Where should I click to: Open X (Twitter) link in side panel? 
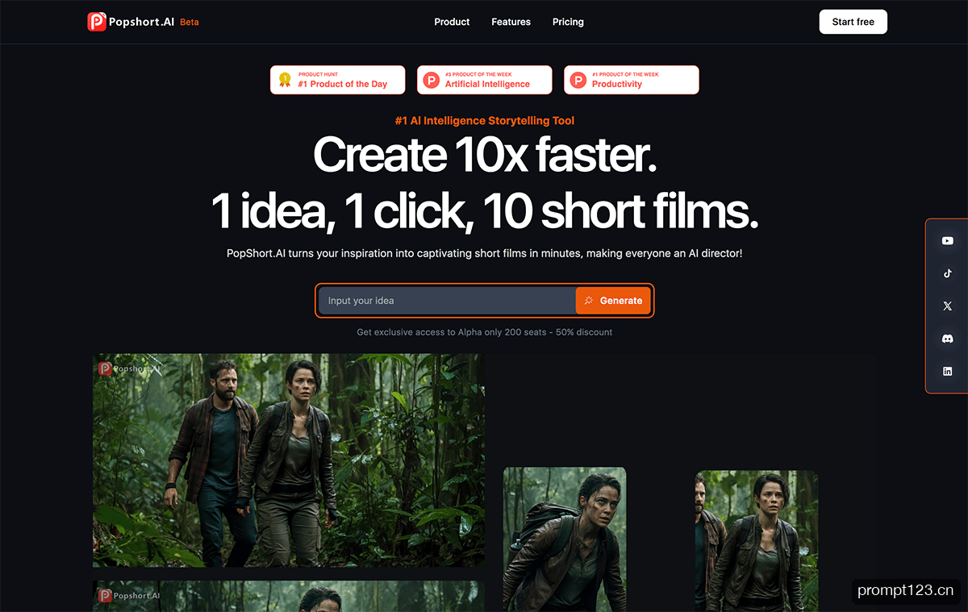click(x=947, y=306)
